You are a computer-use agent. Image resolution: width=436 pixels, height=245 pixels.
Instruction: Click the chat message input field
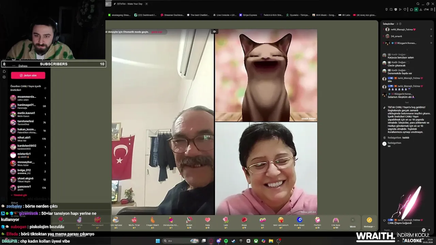[401, 230]
